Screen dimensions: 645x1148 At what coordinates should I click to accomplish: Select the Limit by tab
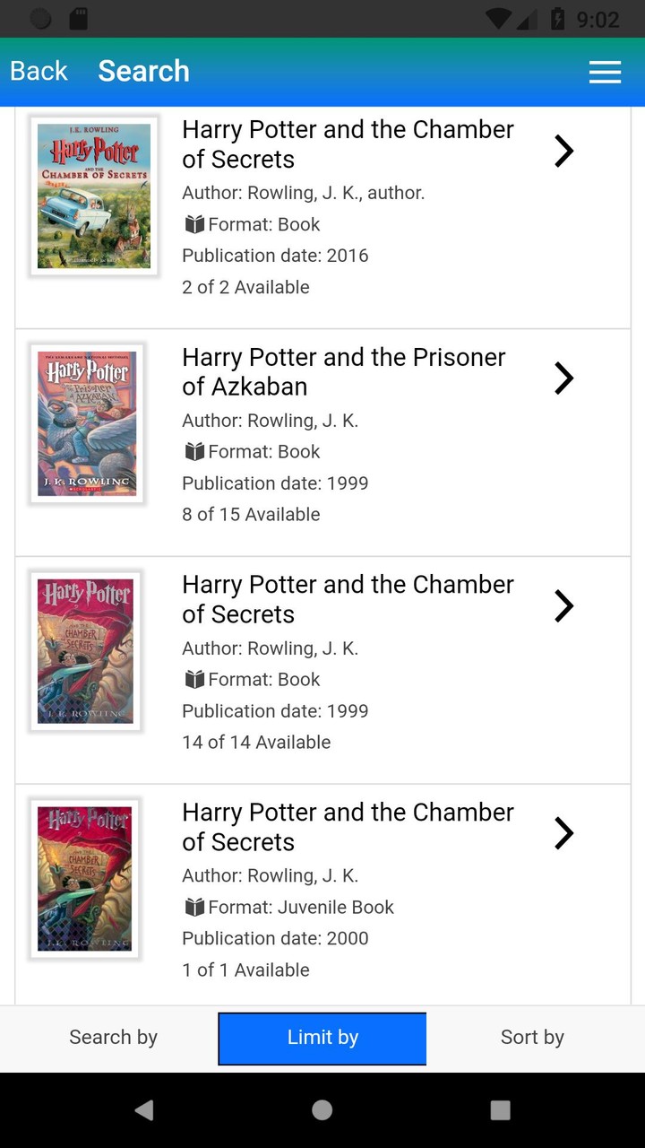tap(322, 1038)
